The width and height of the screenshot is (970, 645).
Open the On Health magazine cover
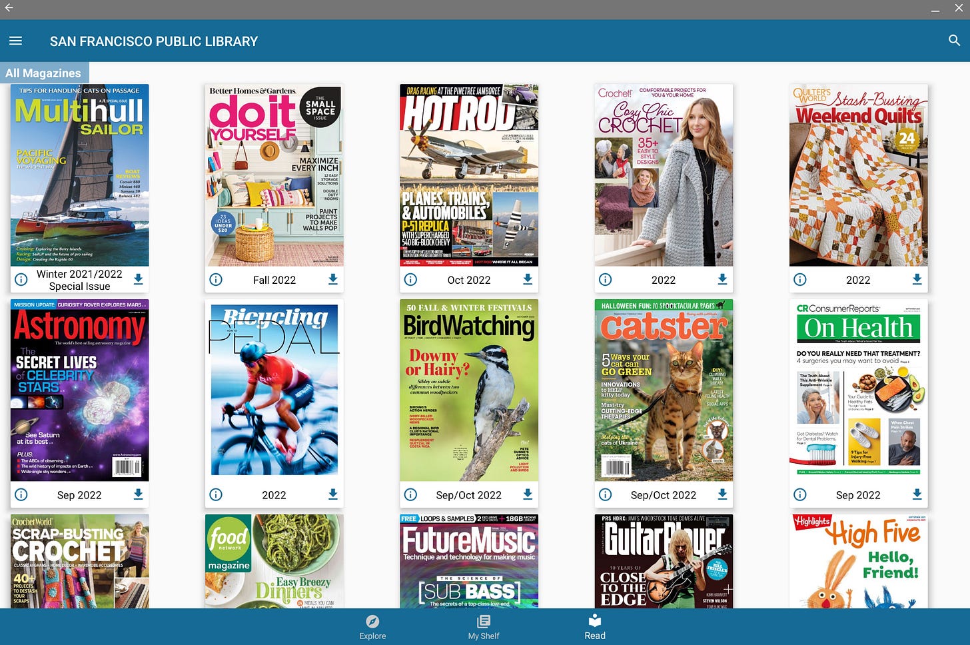pyautogui.click(x=858, y=390)
